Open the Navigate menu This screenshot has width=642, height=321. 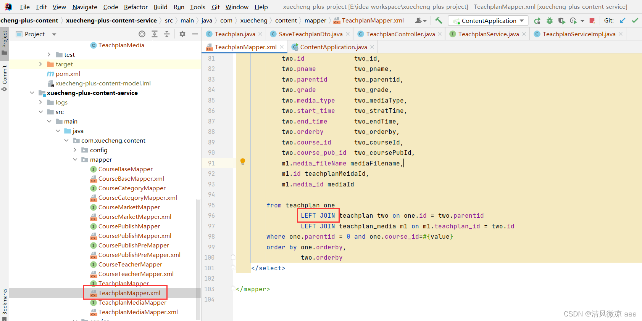click(x=85, y=7)
